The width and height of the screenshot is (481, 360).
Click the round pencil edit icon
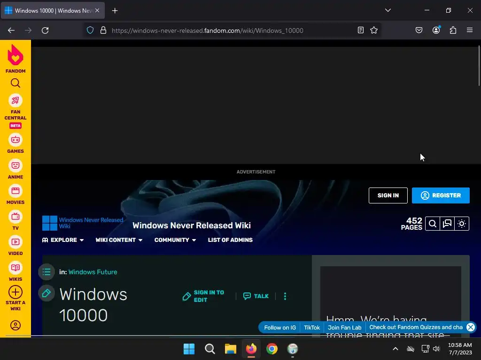point(47,293)
